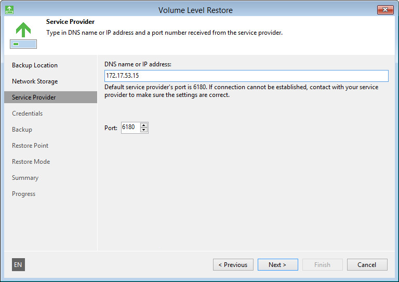The image size is (399, 282).
Task: Increase port number with up arrow
Action: point(144,125)
